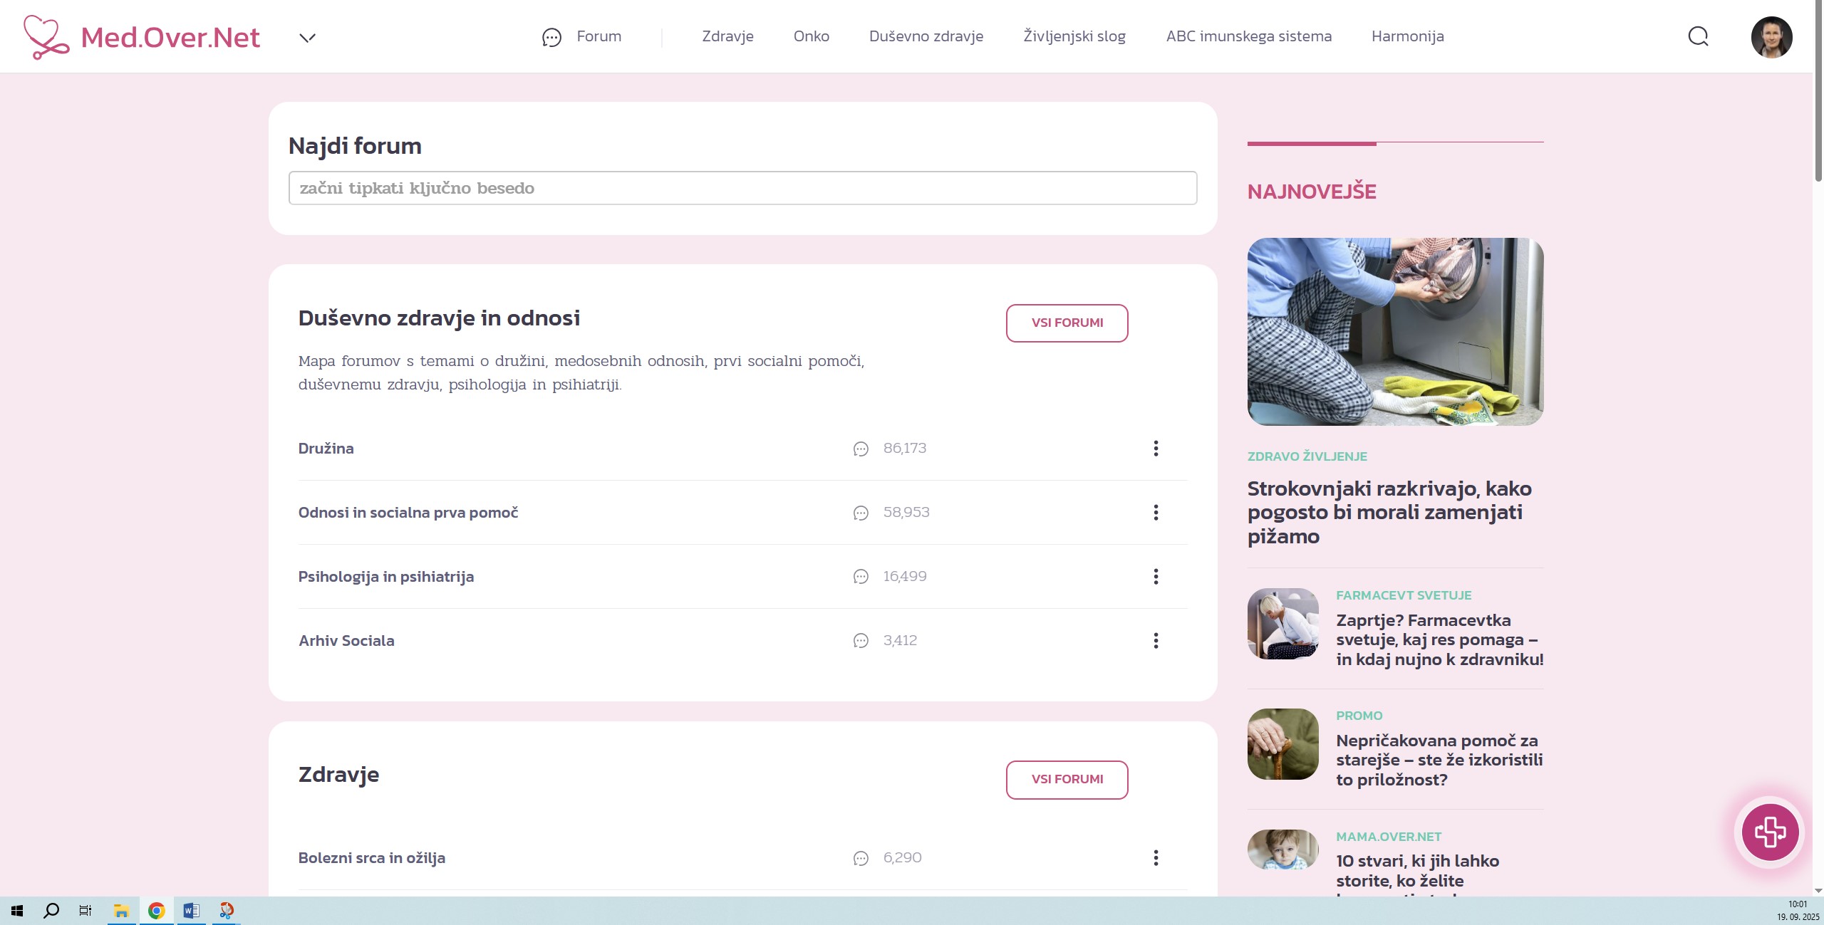
Task: Focus the Najdi forum keyword search field
Action: pos(742,188)
